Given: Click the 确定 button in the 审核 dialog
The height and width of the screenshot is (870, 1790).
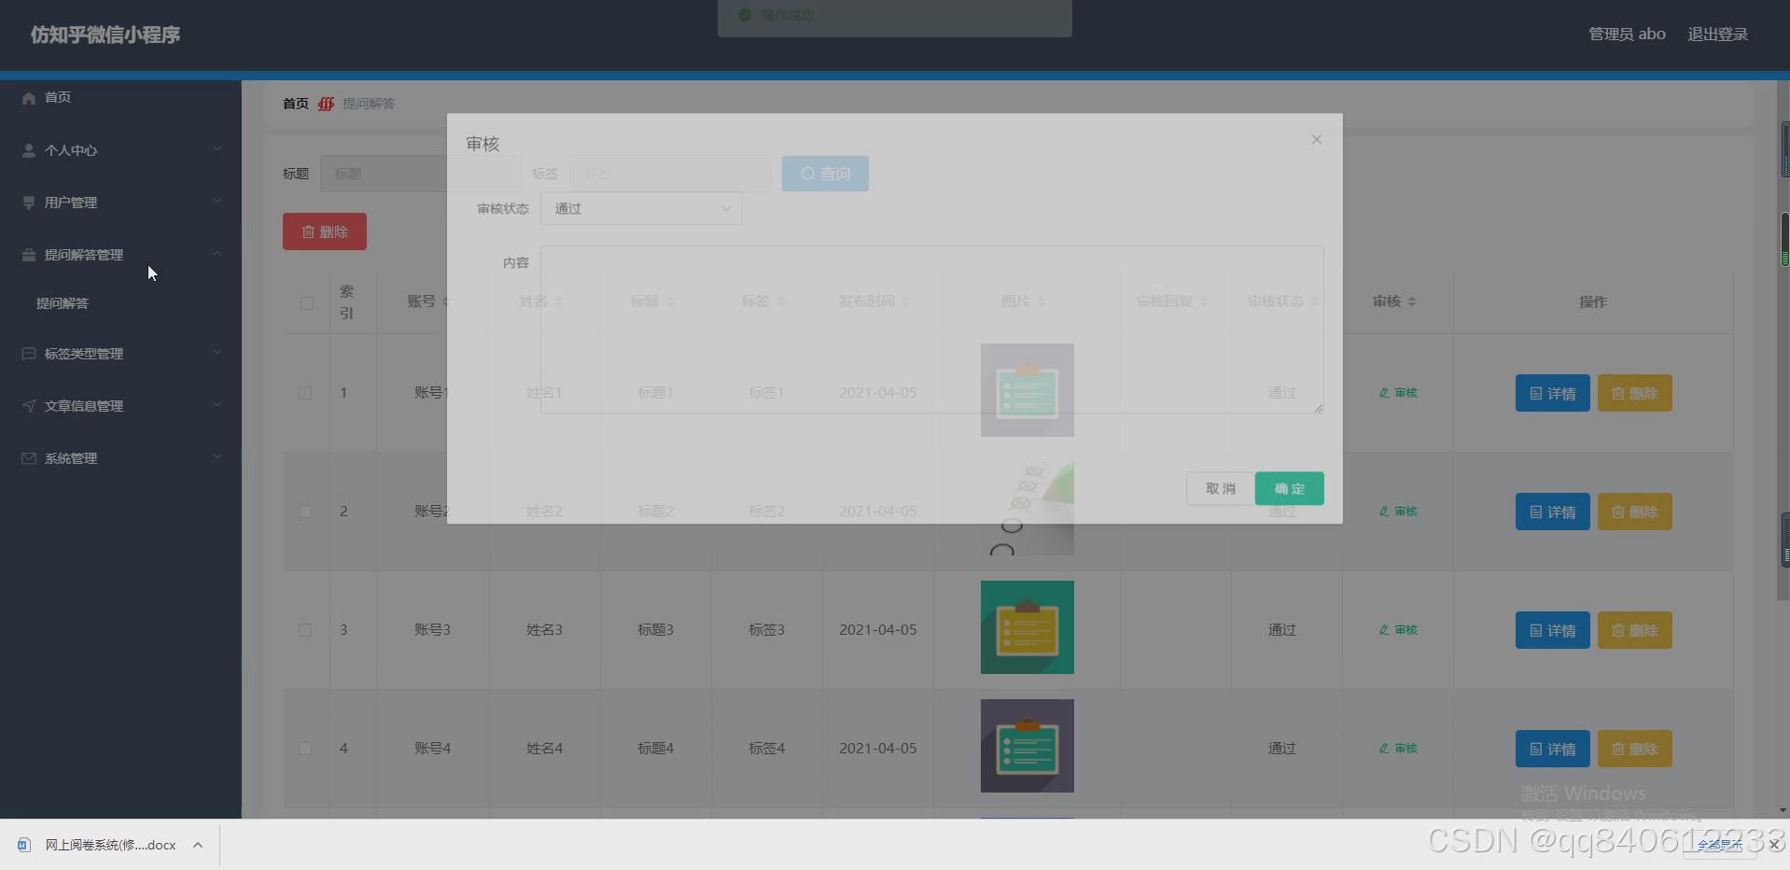Looking at the screenshot, I should click(x=1290, y=488).
